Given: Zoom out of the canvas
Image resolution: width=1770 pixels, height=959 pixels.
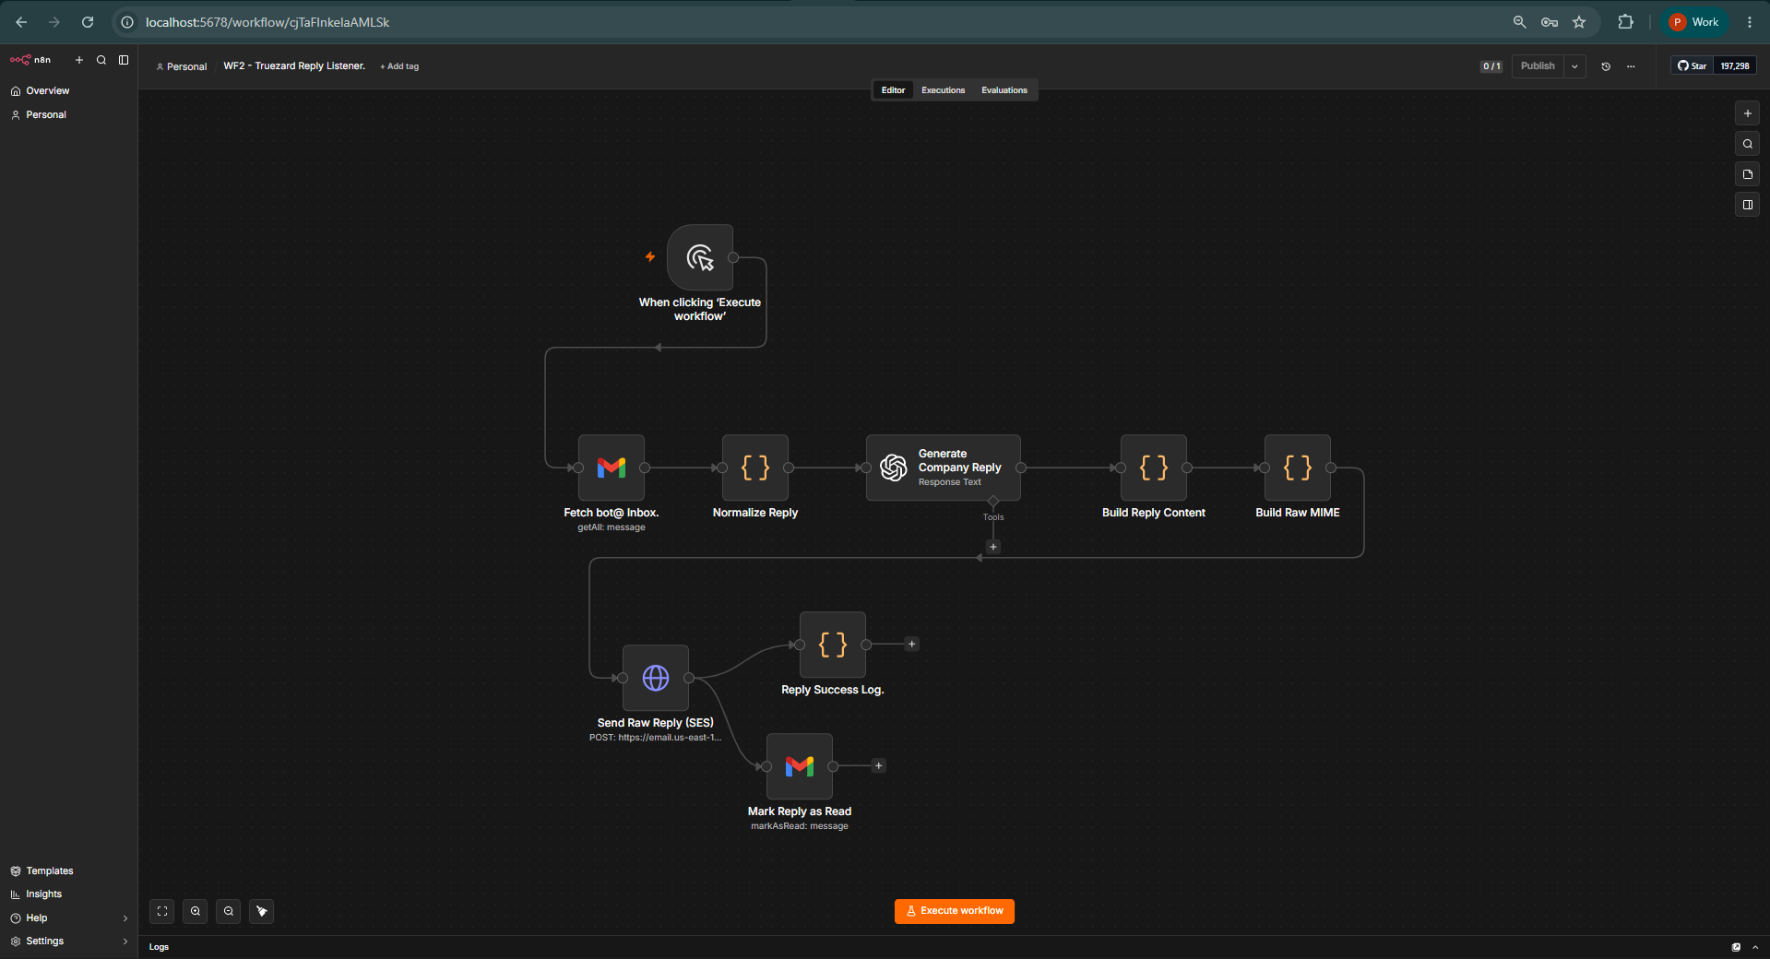Looking at the screenshot, I should coord(229,911).
